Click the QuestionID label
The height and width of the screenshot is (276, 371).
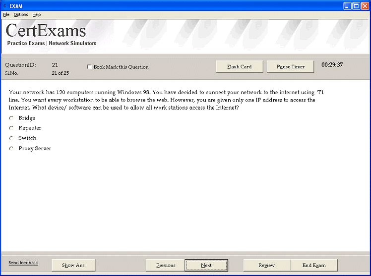tap(21, 65)
